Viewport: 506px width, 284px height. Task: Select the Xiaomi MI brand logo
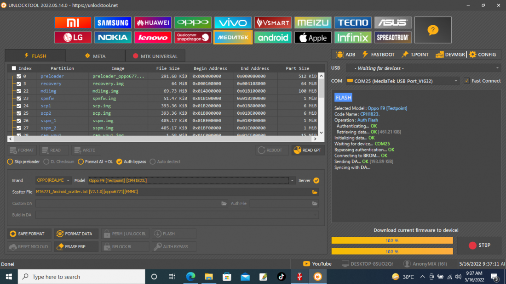point(73,22)
